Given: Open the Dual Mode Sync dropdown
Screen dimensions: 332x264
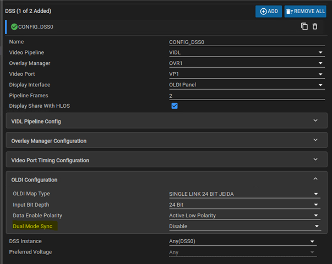Looking at the screenshot, I should (x=245, y=227).
